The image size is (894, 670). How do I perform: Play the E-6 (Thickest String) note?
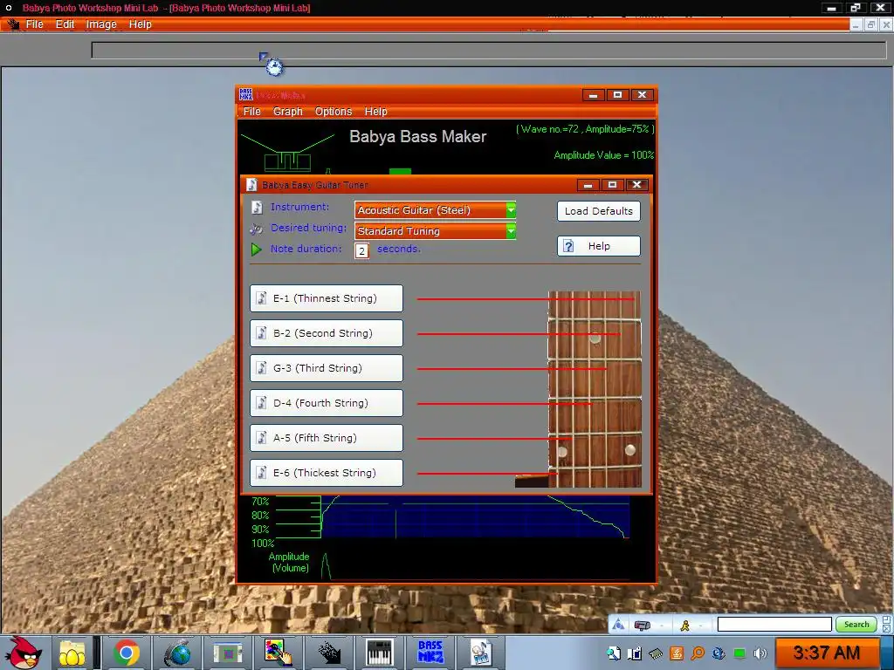[327, 473]
